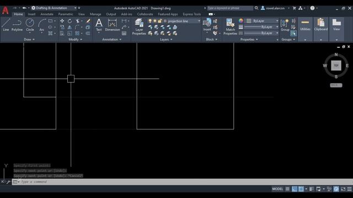Expand the Properties panel
The height and width of the screenshot is (198, 353).
tap(249, 39)
